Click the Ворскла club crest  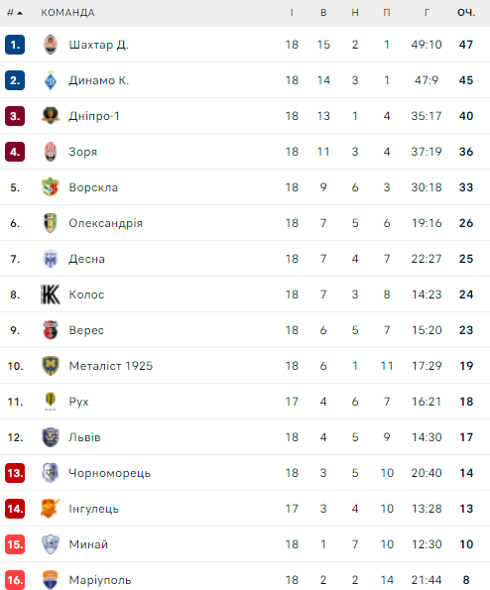click(51, 187)
